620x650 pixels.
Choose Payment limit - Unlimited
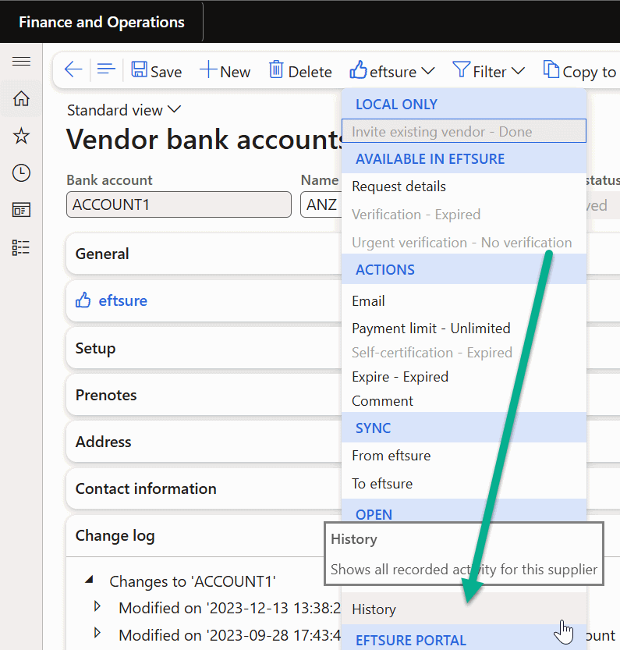coord(464,329)
